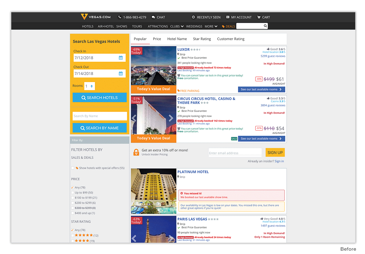Open the Platinum Hotel thumbnail image
Screen dimensions: 365x254
coord(154,191)
